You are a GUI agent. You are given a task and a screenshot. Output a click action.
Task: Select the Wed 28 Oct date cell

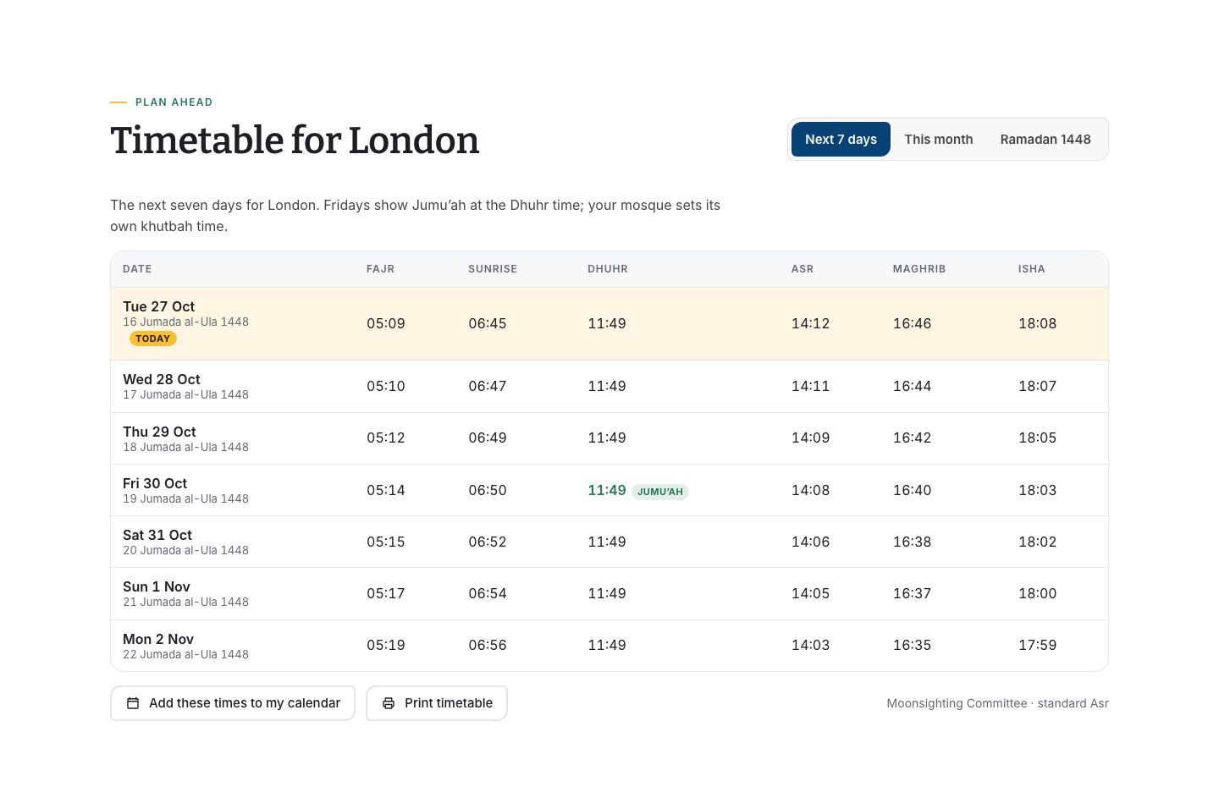(x=233, y=386)
